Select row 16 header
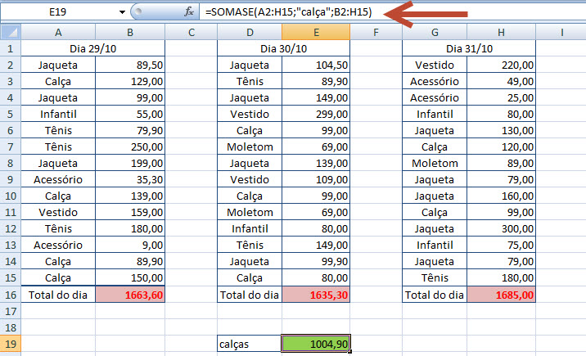Screen dimensions: 586x356 click(10, 295)
